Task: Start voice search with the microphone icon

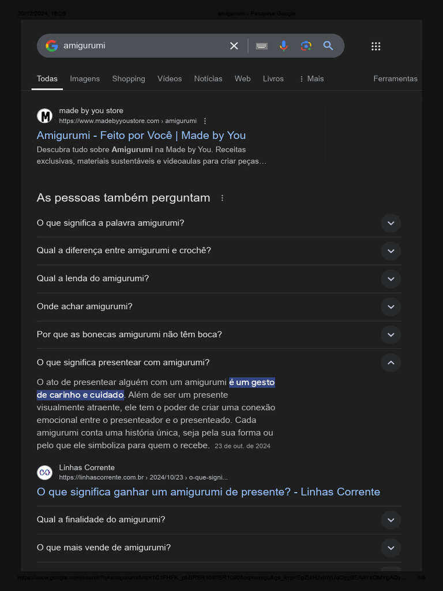Action: [x=283, y=46]
